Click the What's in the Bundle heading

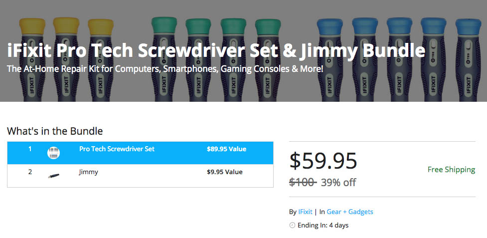[55, 131]
